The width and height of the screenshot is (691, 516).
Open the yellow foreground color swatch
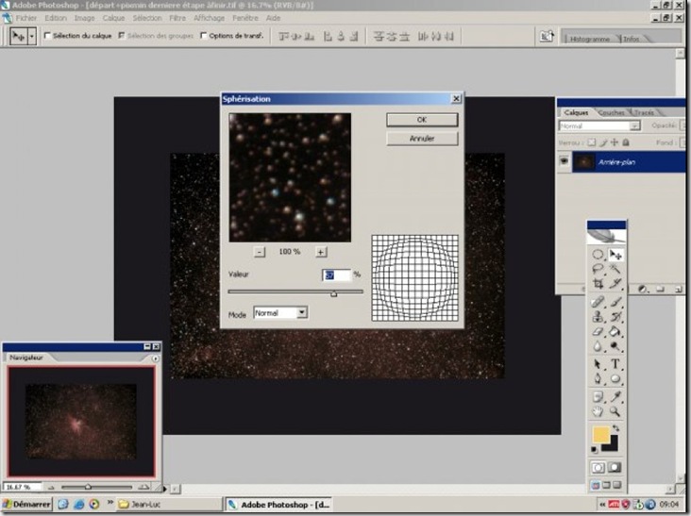pos(601,434)
